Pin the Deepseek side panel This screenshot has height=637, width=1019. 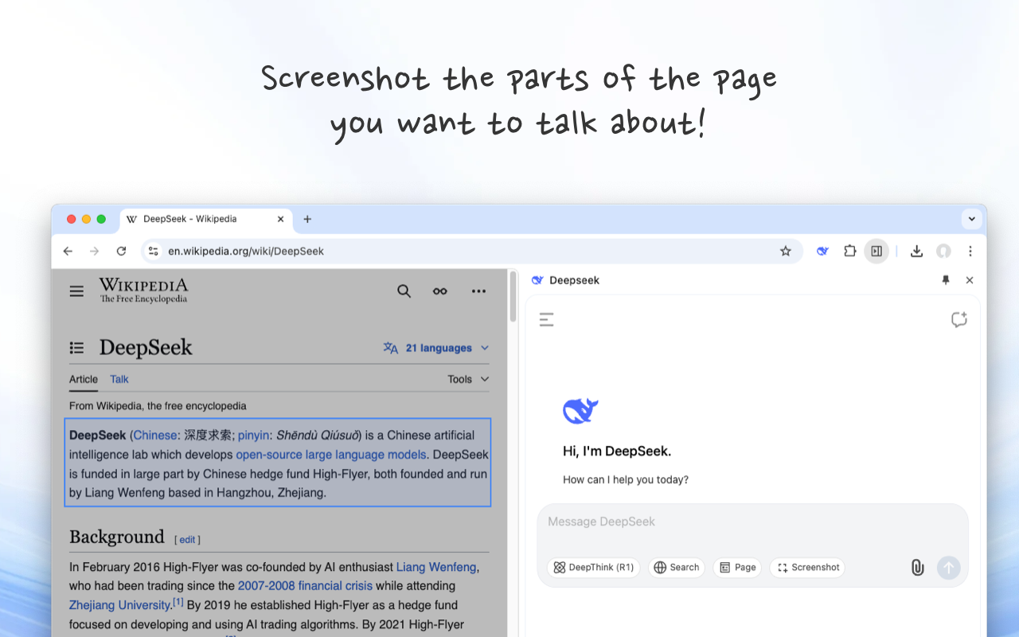[946, 280]
